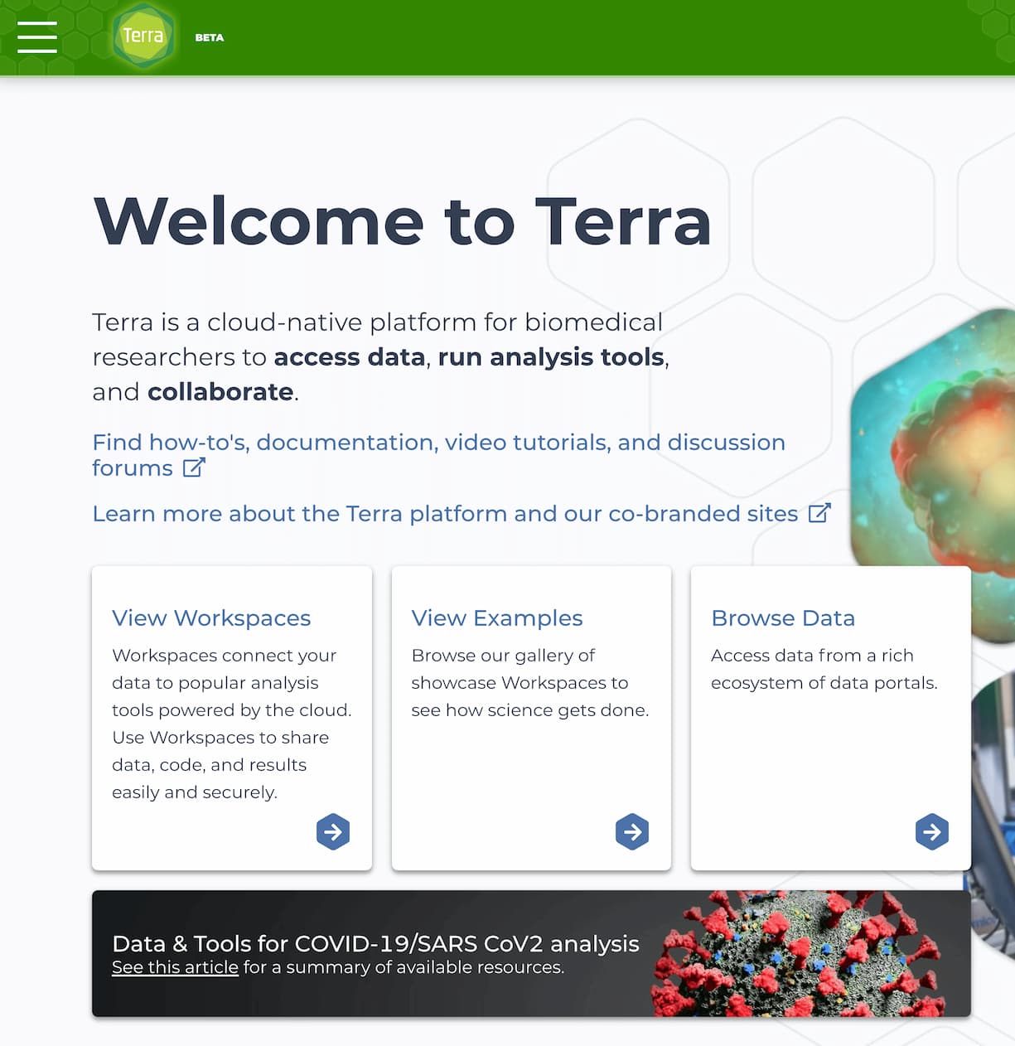Select the Browse Data card title
The image size is (1015, 1046).
pyautogui.click(x=783, y=617)
